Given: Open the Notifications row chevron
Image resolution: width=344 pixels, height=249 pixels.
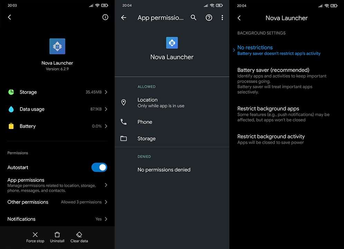Looking at the screenshot, I should click(x=106, y=219).
